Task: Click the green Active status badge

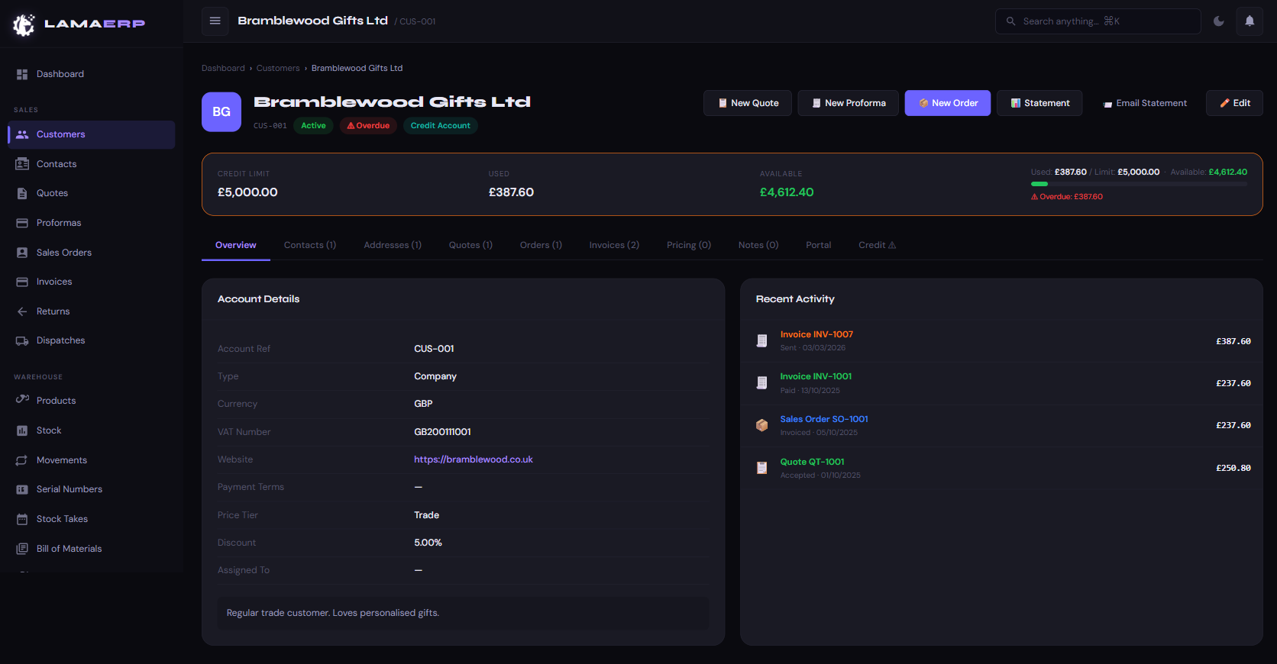Action: tap(313, 126)
